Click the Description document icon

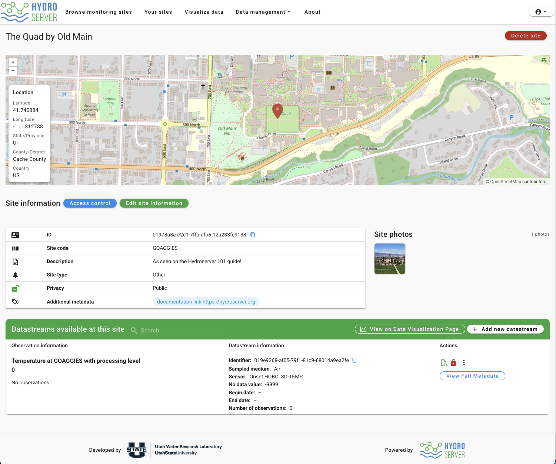pyautogui.click(x=15, y=262)
